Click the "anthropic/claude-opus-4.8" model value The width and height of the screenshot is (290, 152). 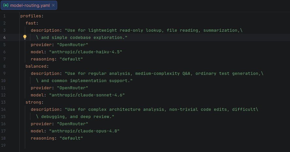point(84,131)
